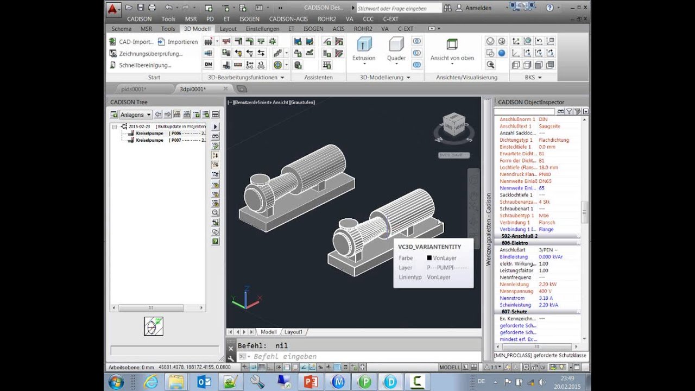
Task: Click the blue sphere visualization icon
Action: 502,53
